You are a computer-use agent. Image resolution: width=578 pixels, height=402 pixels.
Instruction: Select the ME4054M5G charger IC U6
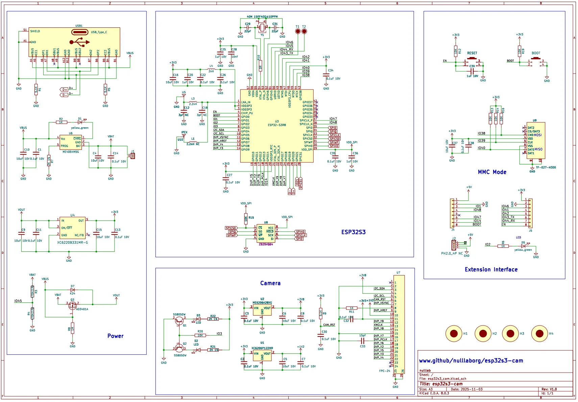coord(71,142)
